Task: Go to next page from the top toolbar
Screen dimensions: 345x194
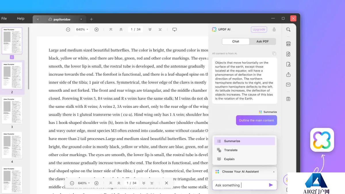Action: click(150, 30)
